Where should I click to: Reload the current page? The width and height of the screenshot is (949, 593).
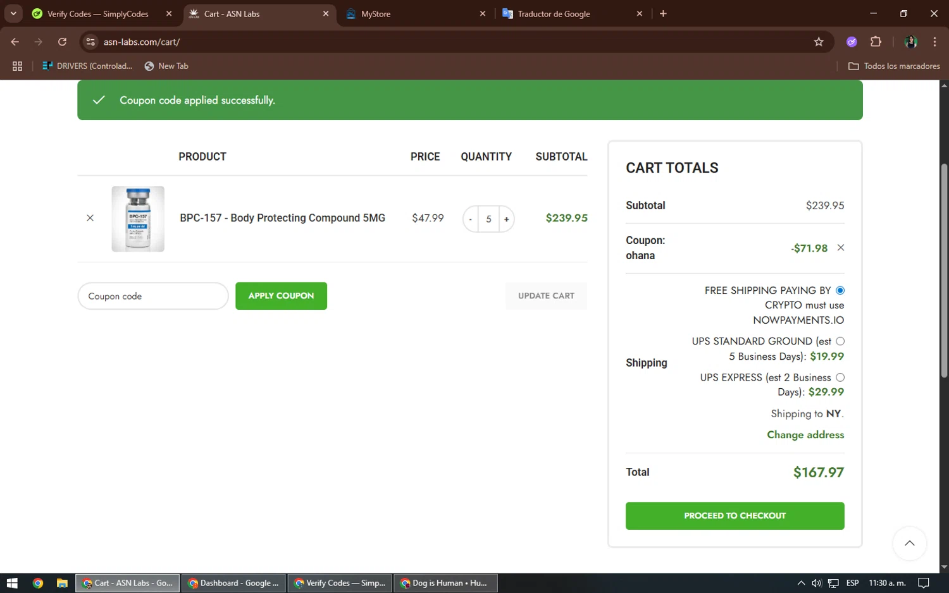click(x=62, y=42)
